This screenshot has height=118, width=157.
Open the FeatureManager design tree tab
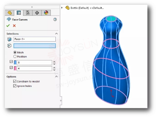click(9, 13)
